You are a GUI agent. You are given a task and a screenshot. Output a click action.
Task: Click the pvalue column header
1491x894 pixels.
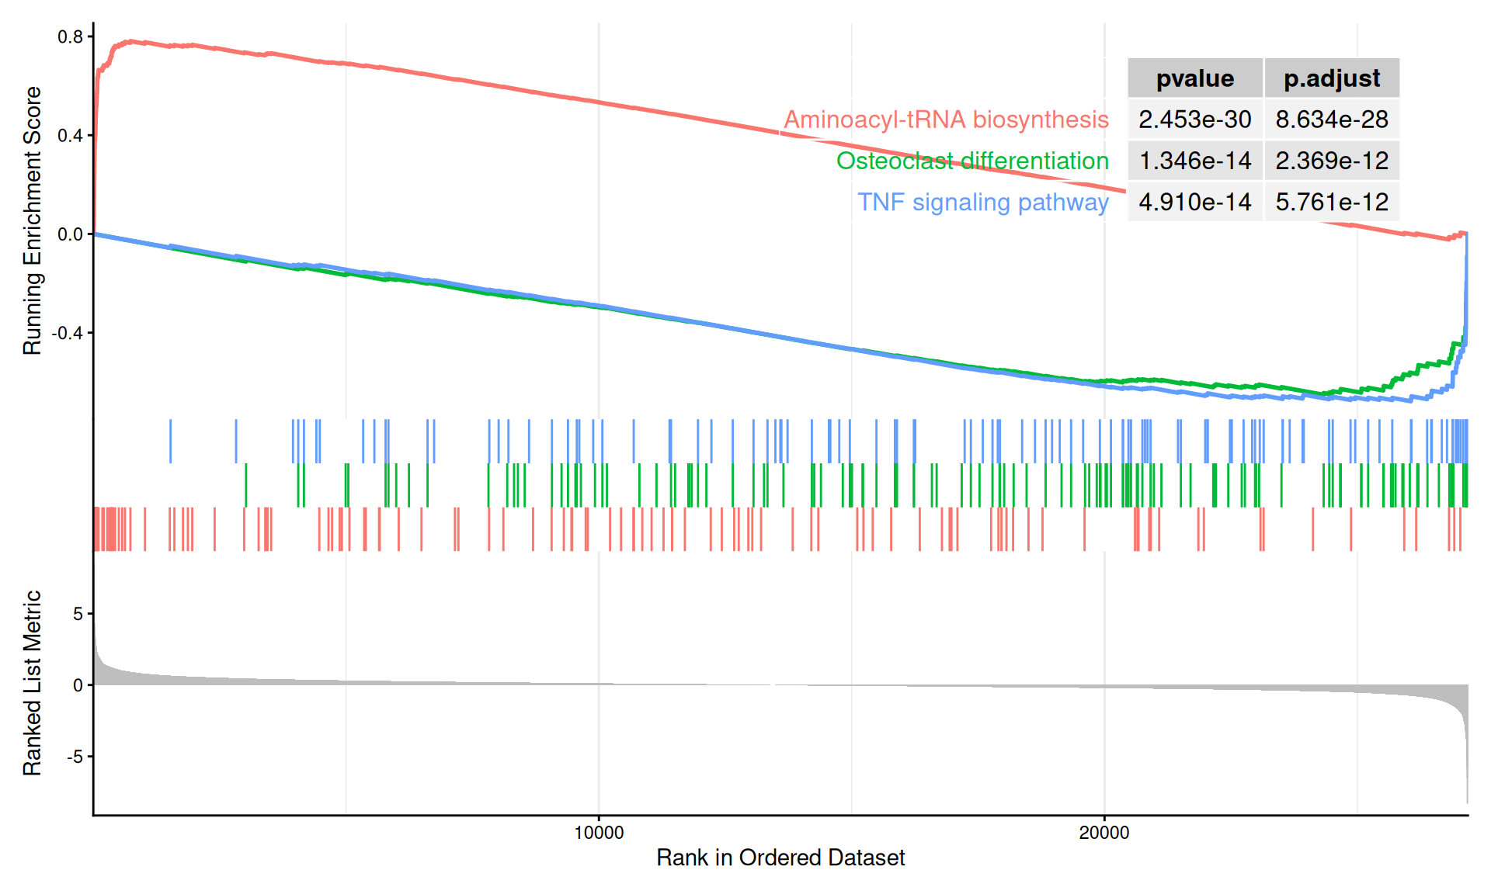pos(1194,78)
